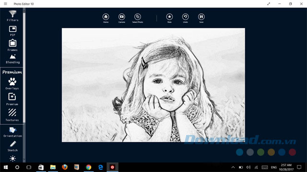
Task: Select the Textures striped icon
Action: point(12,115)
